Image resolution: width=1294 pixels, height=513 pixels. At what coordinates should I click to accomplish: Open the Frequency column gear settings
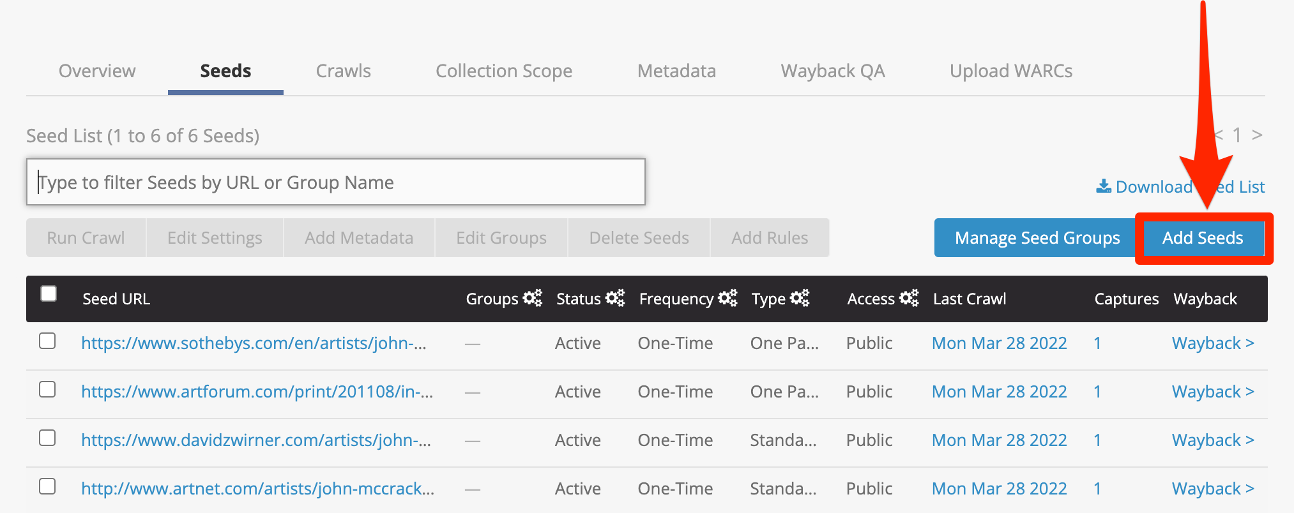[x=727, y=298]
